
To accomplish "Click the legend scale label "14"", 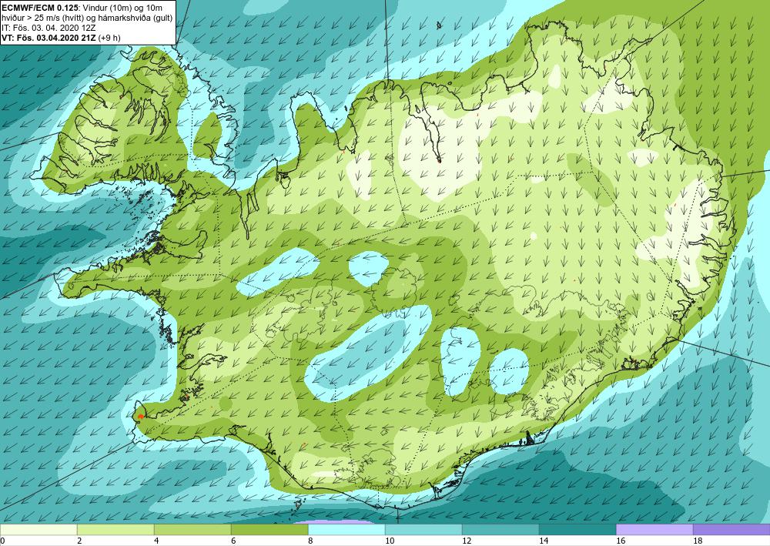I will click(x=544, y=541).
